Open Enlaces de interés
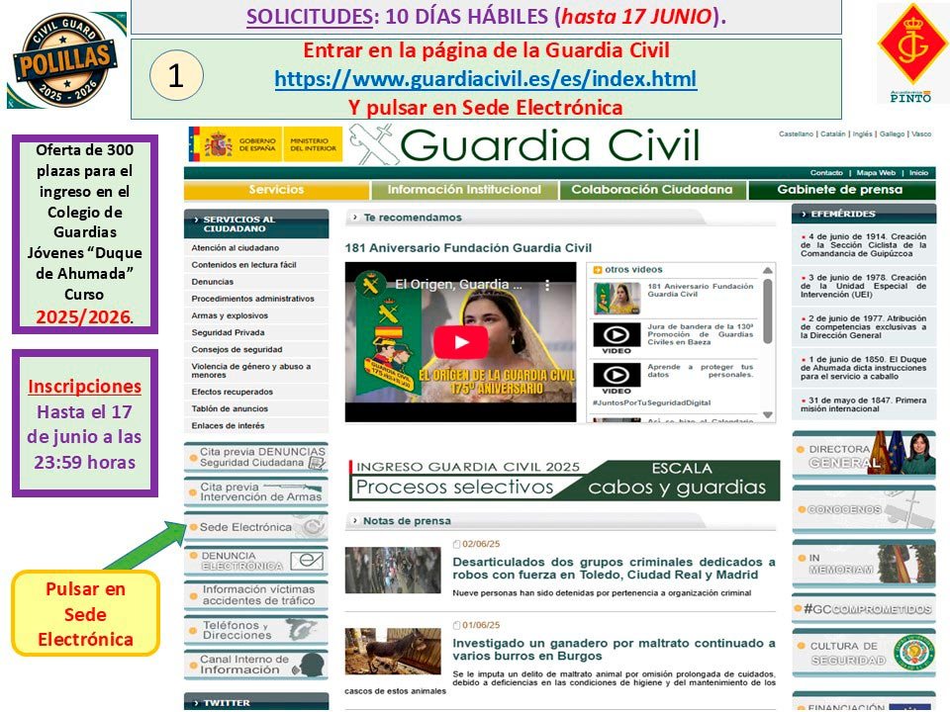950x712 pixels. click(256, 425)
